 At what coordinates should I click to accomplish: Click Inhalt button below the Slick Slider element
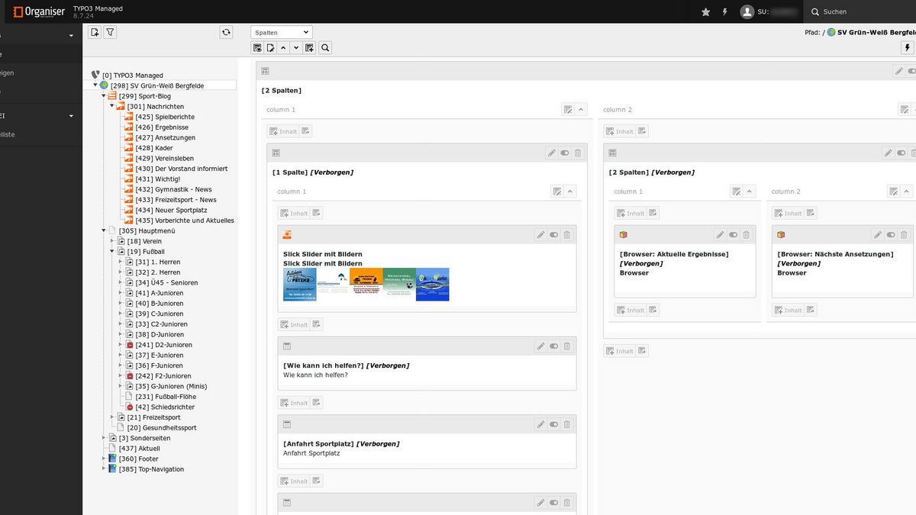pyautogui.click(x=293, y=324)
